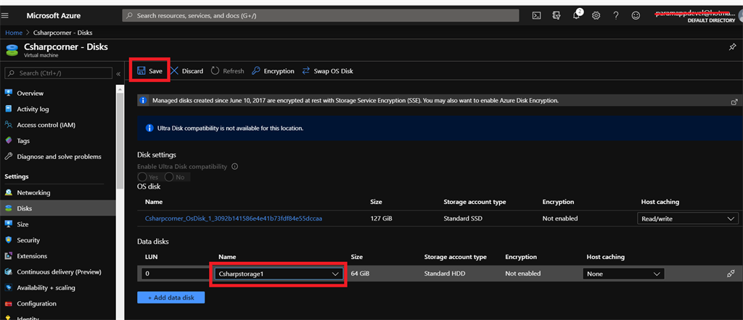Collapse the sidebar with the double chevron
The width and height of the screenshot is (743, 320).
(118, 74)
